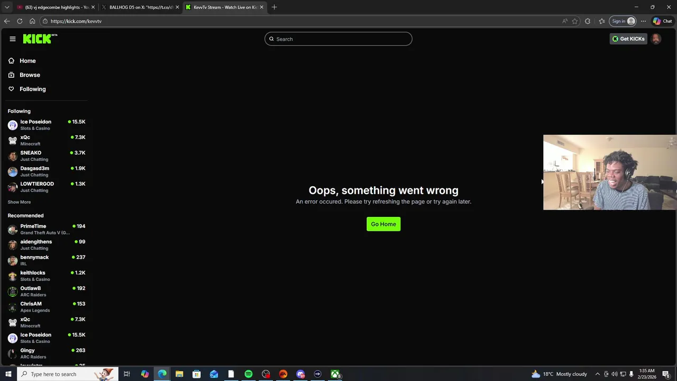Open SNEAKO channel in Following list
The height and width of the screenshot is (381, 677).
click(x=47, y=156)
